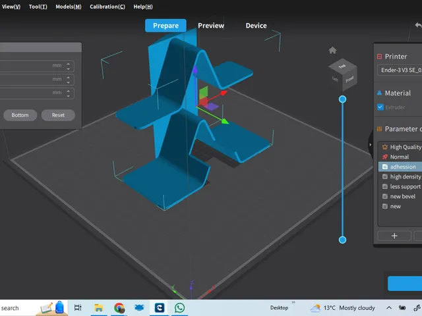This screenshot has width=422, height=316.
Task: Select the High Quality profile
Action: [400, 147]
